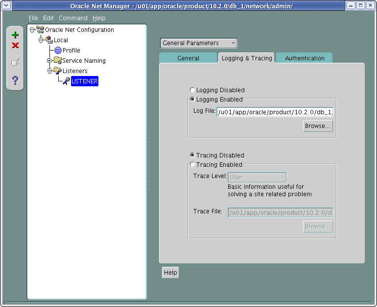Open the General Parameters dropdown
The height and width of the screenshot is (307, 377).
tap(199, 43)
